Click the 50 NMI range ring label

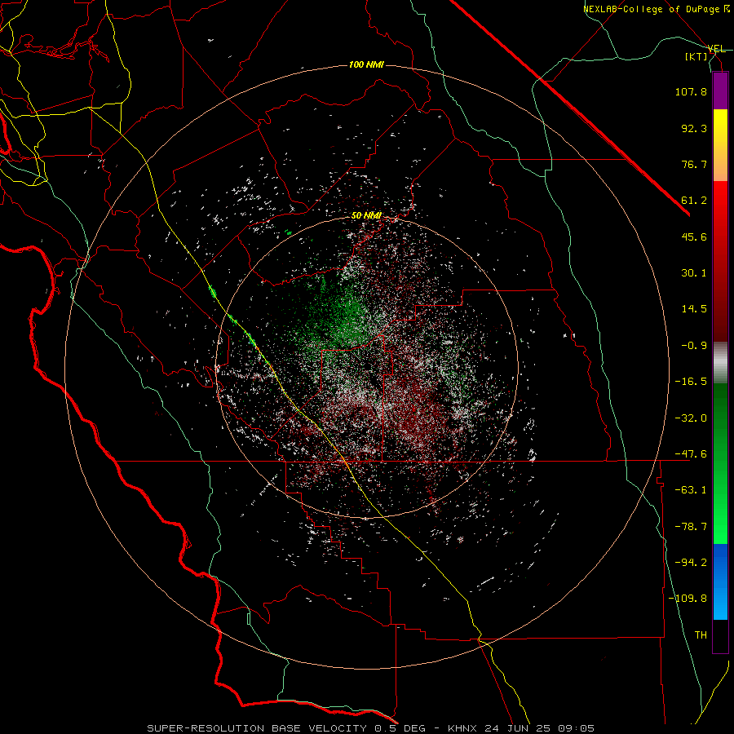coord(366,215)
